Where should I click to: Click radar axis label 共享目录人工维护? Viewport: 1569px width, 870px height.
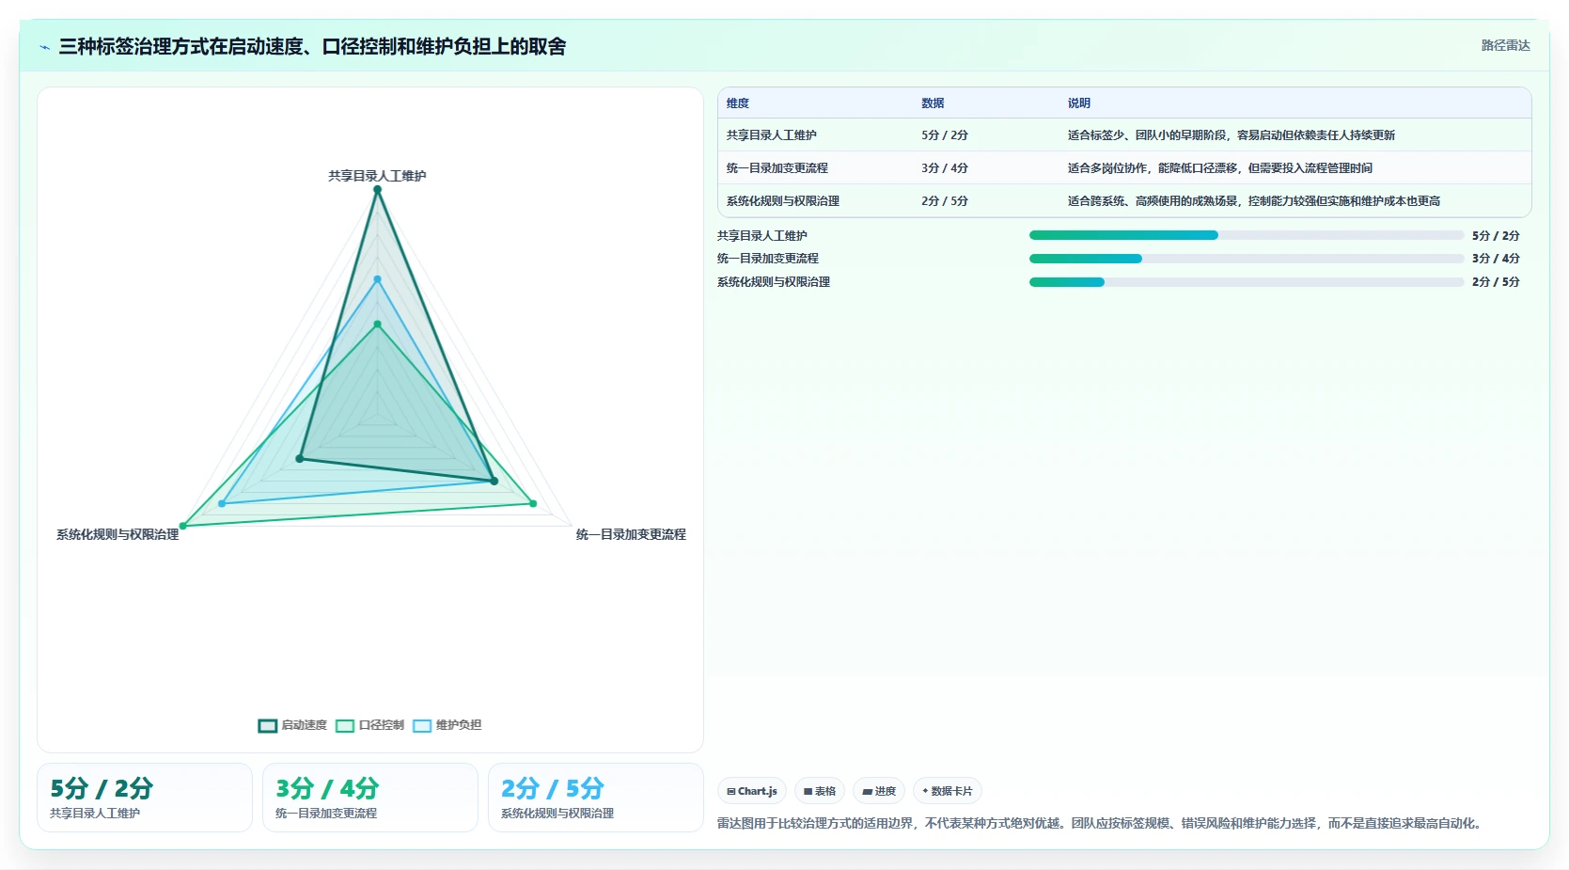point(377,176)
